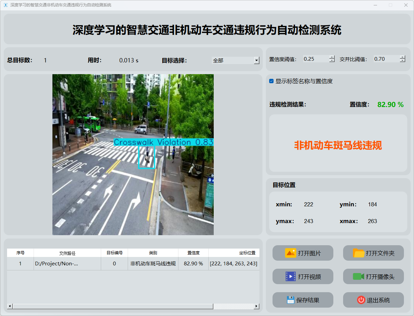Click the yellow folder icon for Open Folder
This screenshot has height=316, width=414.
click(x=359, y=253)
